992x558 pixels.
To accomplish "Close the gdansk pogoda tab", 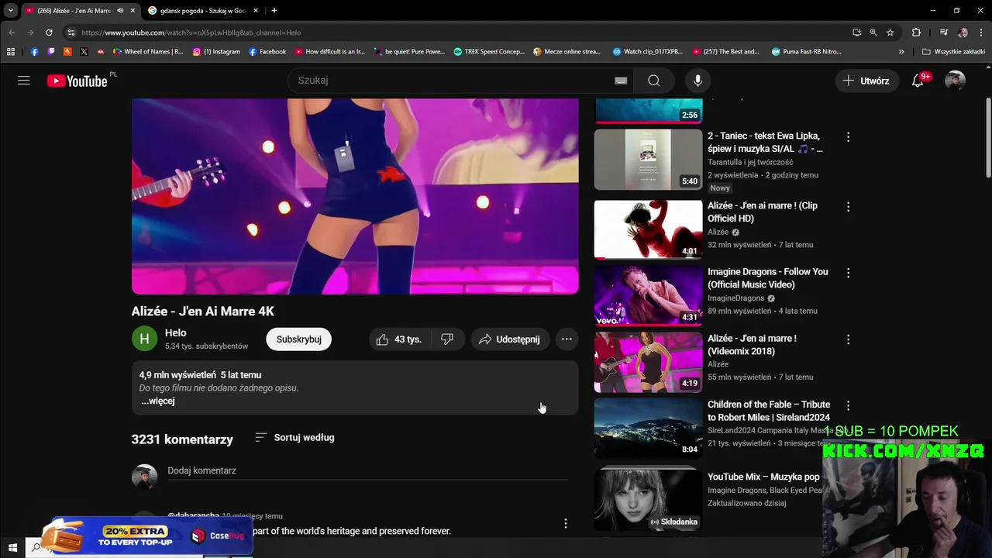I will pyautogui.click(x=256, y=11).
